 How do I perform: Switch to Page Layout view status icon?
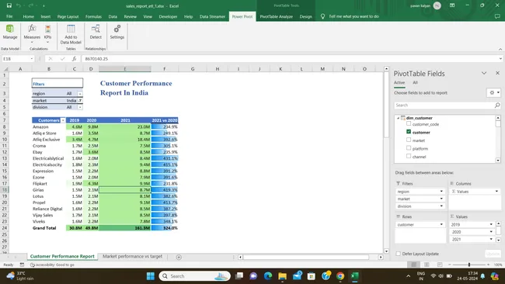coord(427,265)
